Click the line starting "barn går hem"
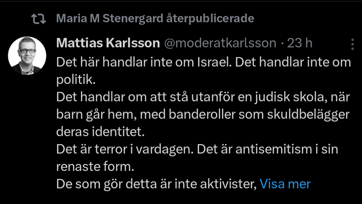362x204 pixels. pyautogui.click(x=203, y=115)
